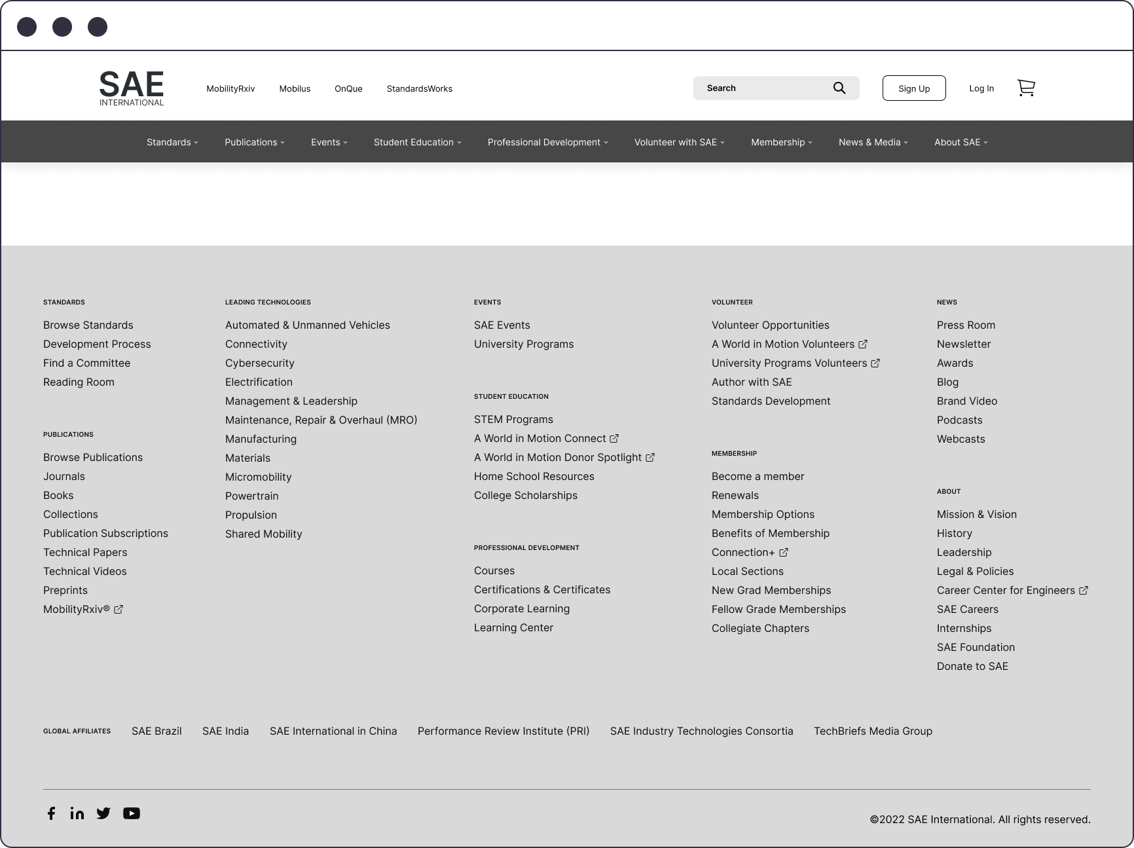Image resolution: width=1134 pixels, height=848 pixels.
Task: Click the SAE International logo
Action: click(132, 88)
